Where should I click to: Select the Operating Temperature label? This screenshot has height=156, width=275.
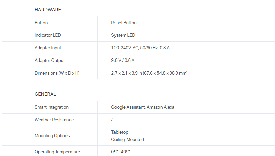tap(57, 152)
